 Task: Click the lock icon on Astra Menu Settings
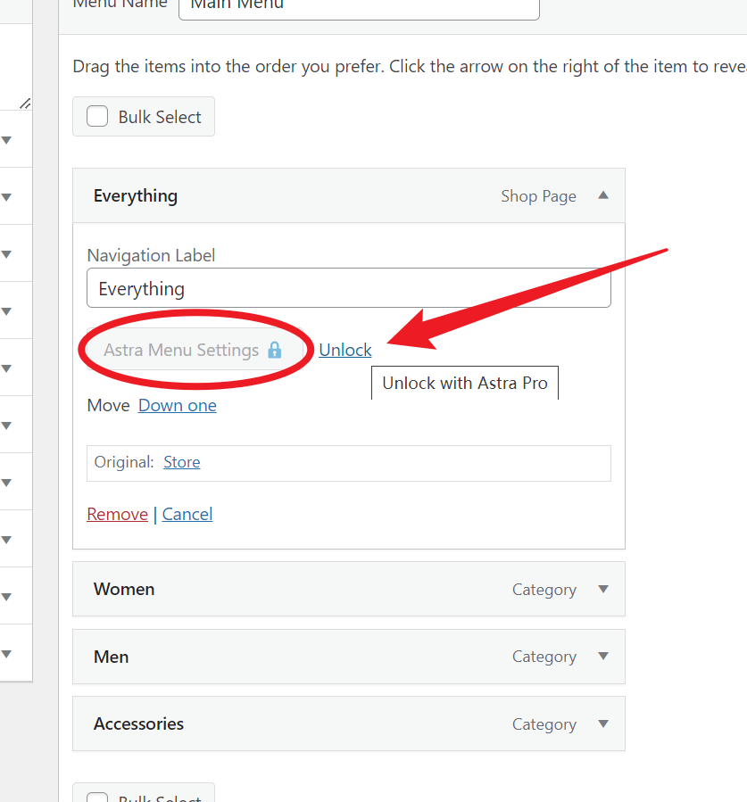tap(275, 350)
